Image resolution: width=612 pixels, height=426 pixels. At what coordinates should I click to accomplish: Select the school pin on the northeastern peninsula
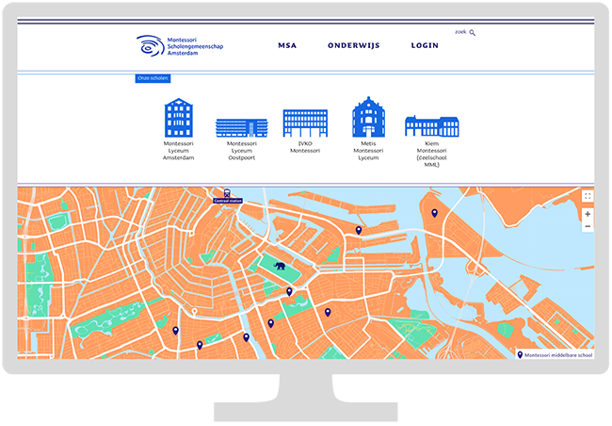[434, 213]
